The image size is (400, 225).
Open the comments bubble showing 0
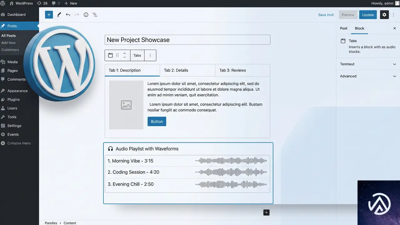click(x=56, y=3)
